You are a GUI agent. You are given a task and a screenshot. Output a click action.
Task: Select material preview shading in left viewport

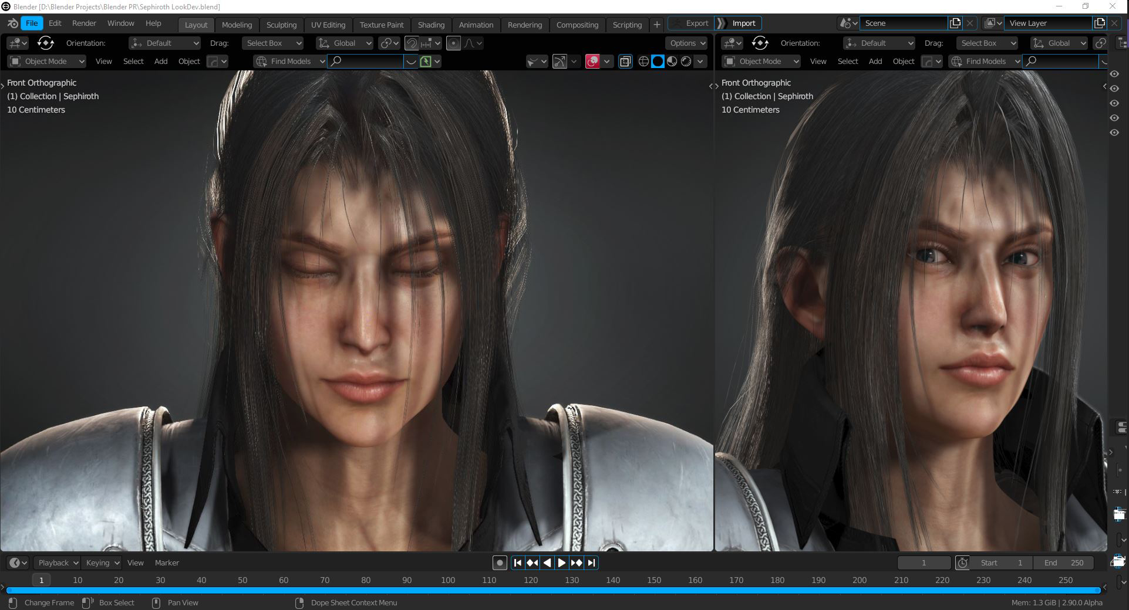[672, 62]
